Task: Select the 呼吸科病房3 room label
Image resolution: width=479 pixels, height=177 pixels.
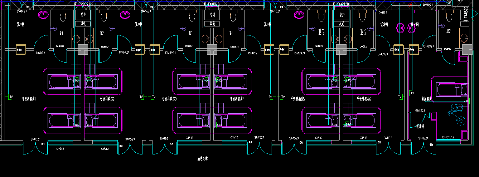Action: coord(169,99)
